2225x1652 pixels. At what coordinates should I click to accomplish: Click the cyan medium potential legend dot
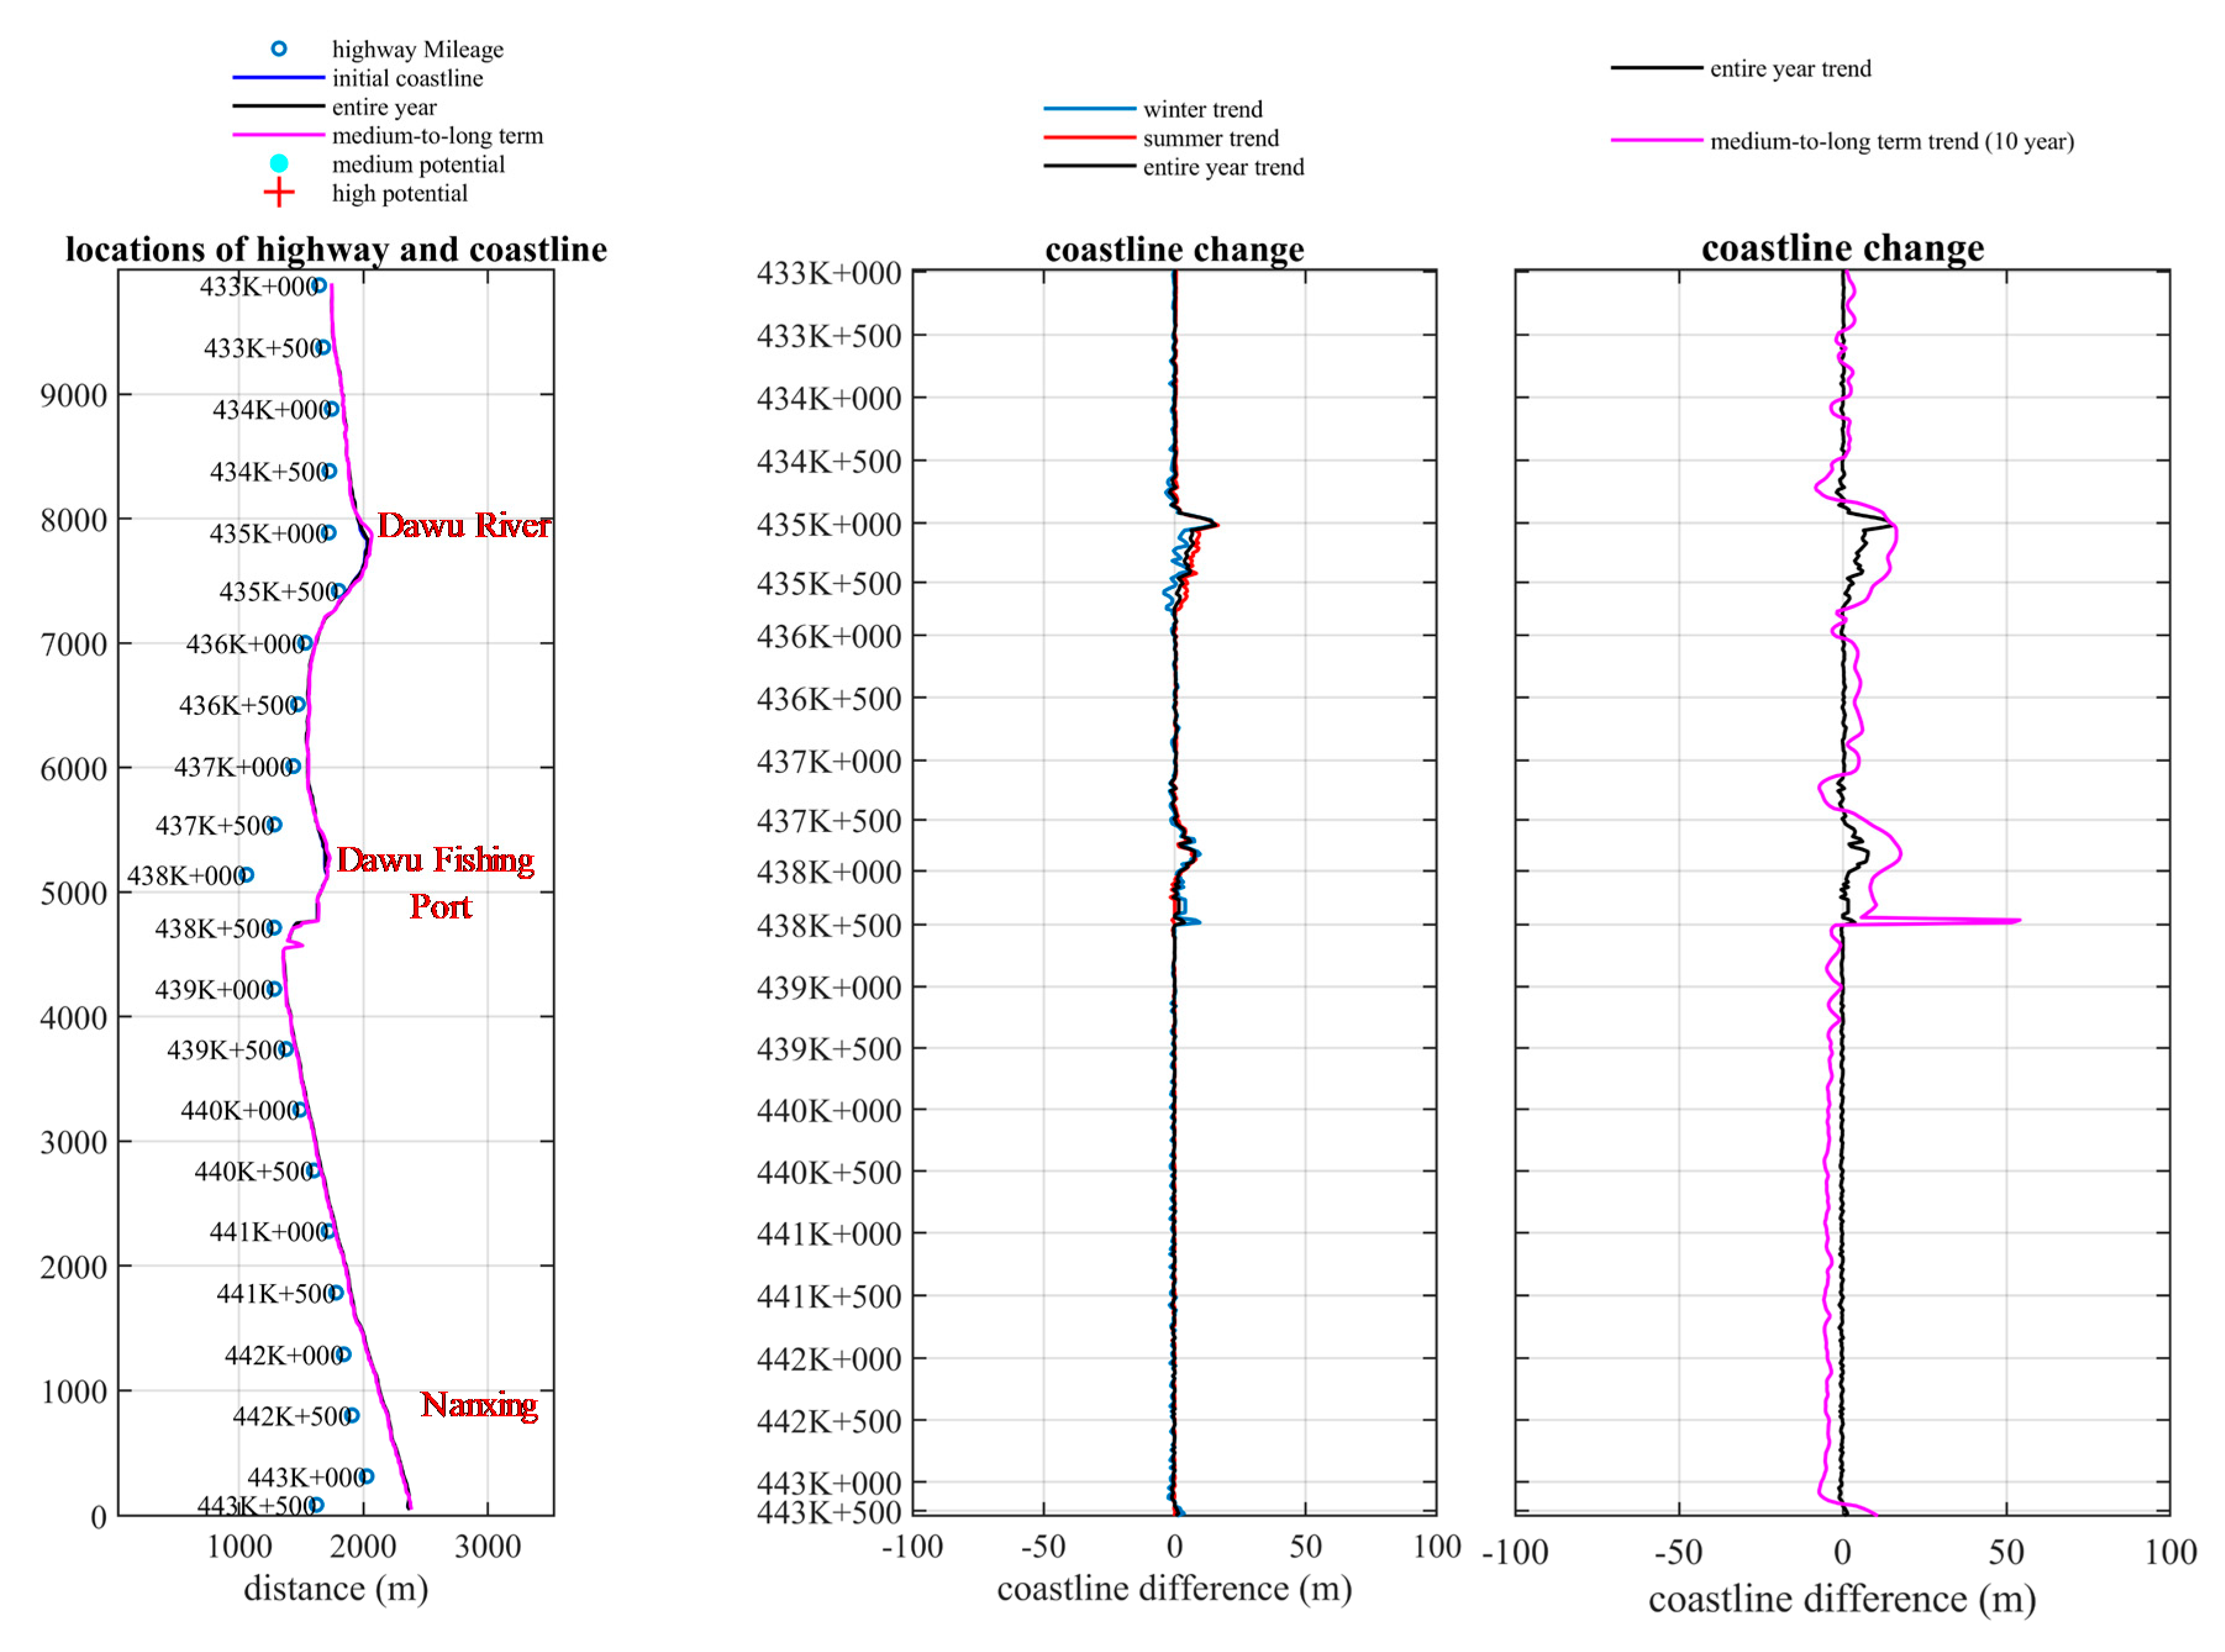pos(279,163)
